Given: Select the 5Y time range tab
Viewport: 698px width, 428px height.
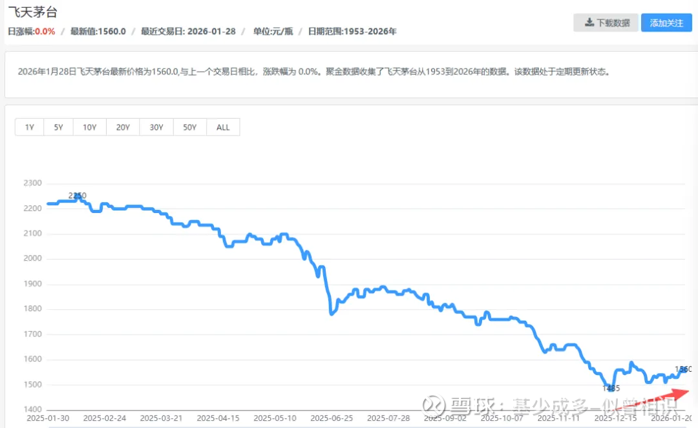Looking at the screenshot, I should tap(58, 127).
